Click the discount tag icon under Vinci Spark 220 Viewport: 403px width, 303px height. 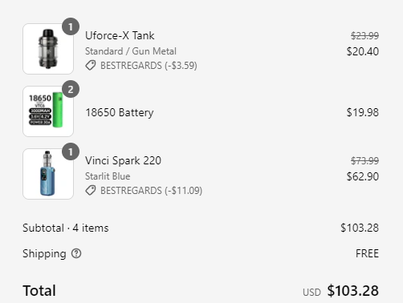[x=91, y=190]
